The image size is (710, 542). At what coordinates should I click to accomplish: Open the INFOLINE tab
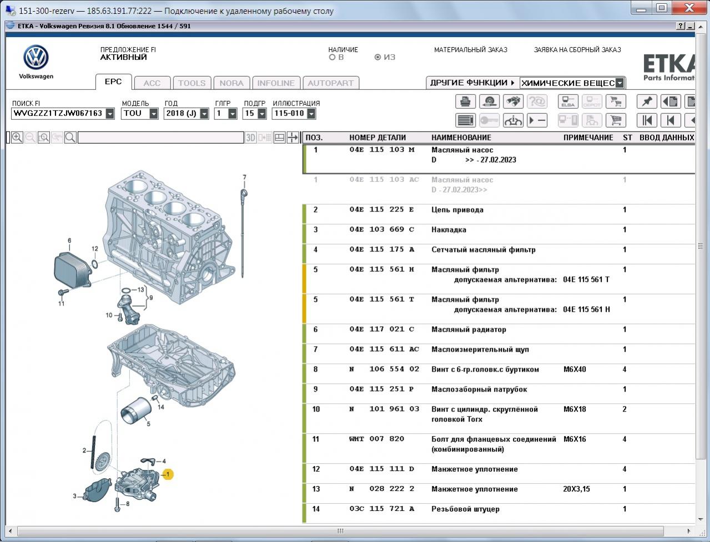pos(276,83)
